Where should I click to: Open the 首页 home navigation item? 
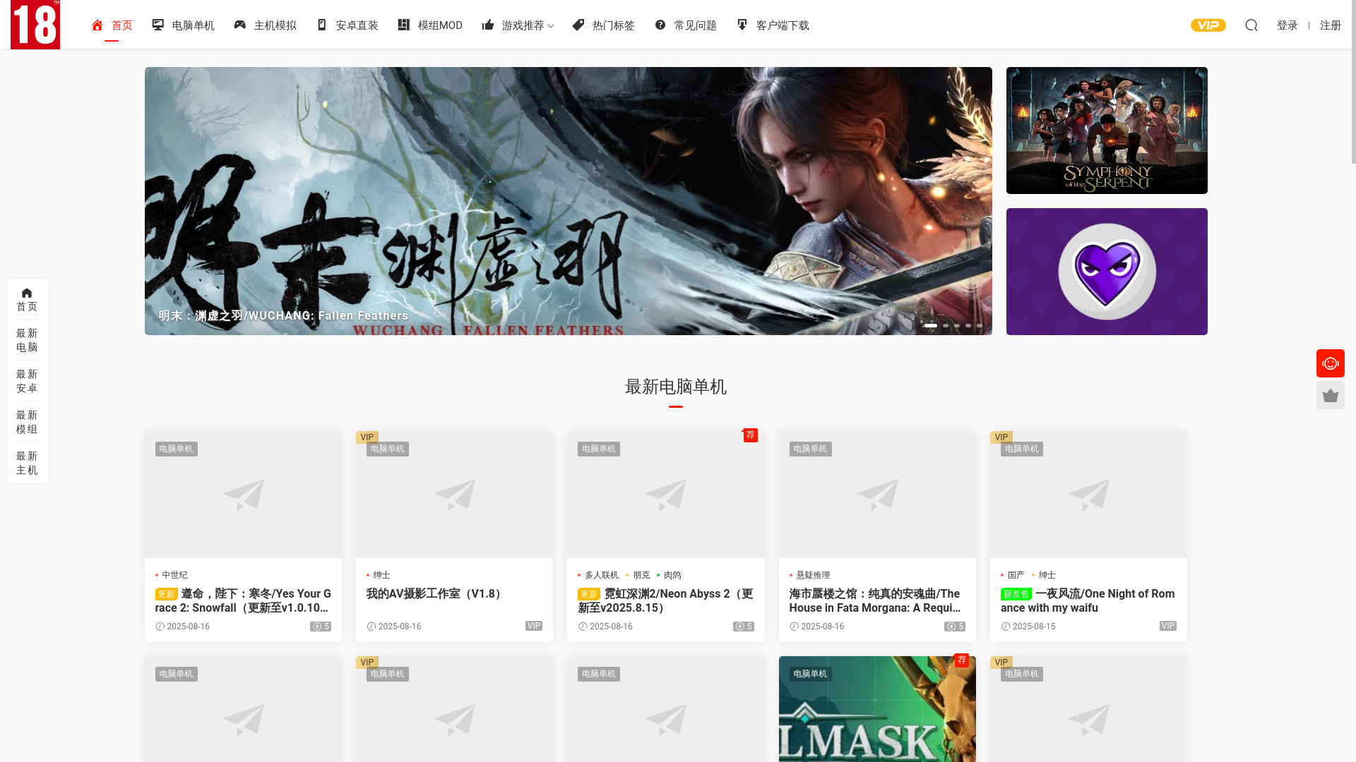tap(112, 25)
